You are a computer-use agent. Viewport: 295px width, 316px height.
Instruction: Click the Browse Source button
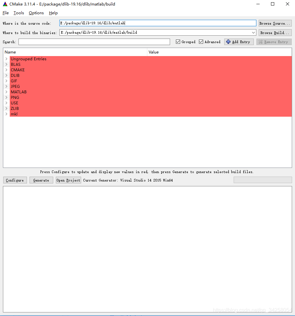pos(275,23)
